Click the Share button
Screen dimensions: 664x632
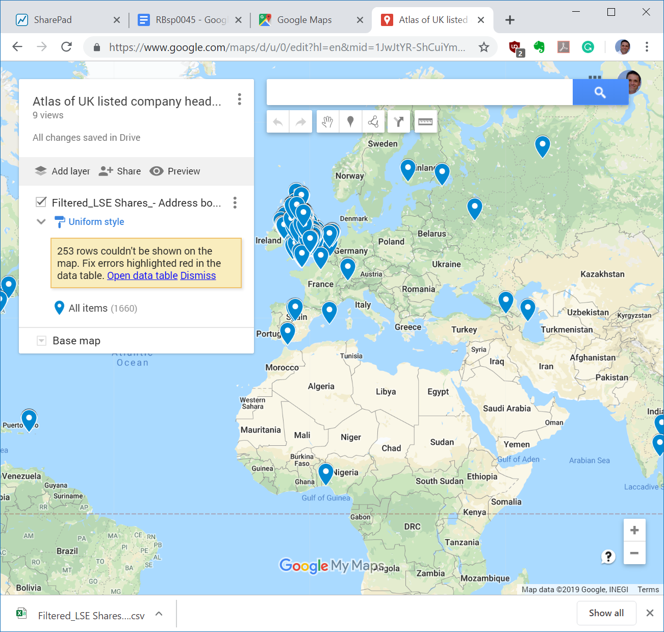click(120, 171)
